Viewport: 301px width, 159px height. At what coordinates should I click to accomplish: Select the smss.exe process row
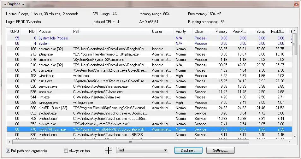point(149,60)
